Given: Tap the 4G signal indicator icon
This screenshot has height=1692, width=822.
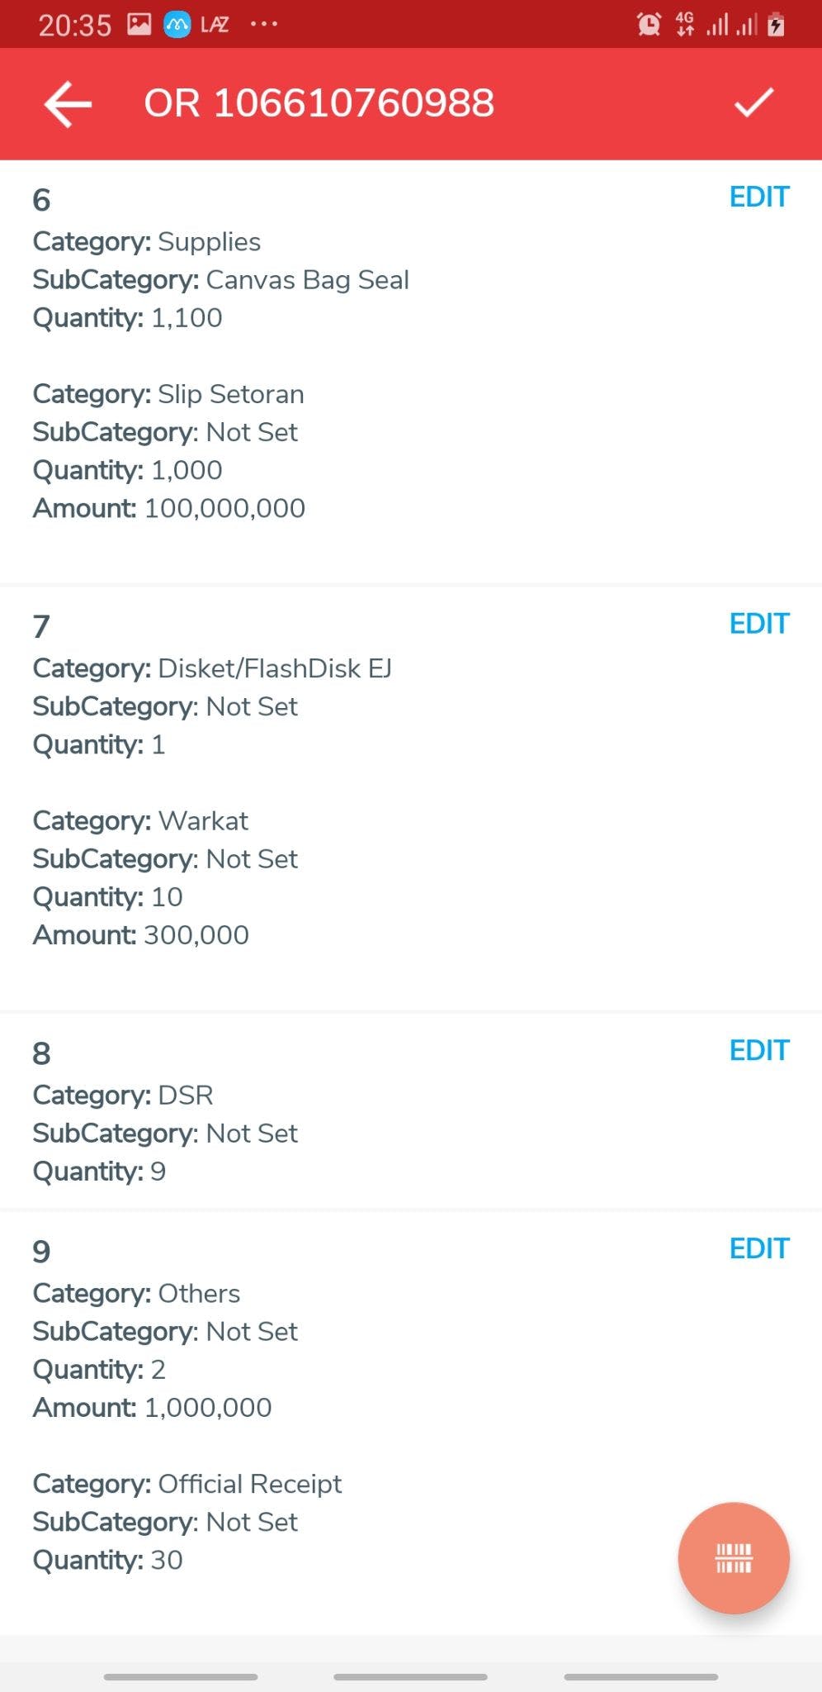Looking at the screenshot, I should tap(684, 25).
